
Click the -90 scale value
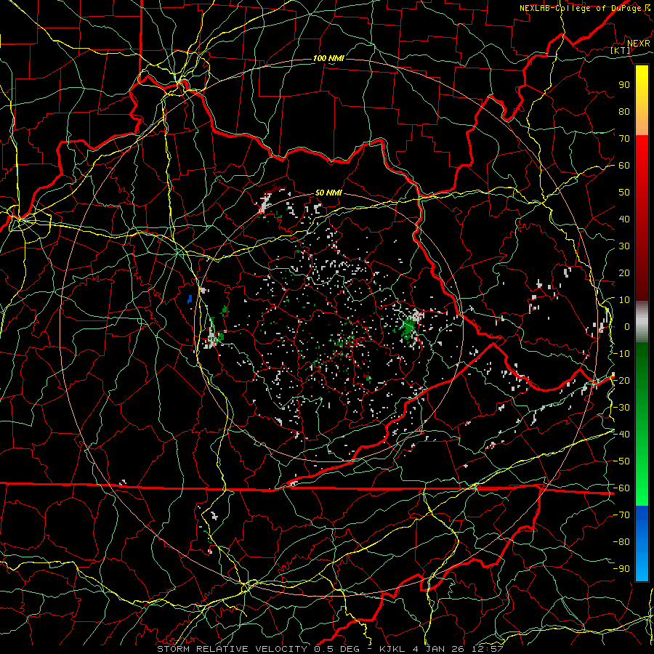click(x=621, y=569)
